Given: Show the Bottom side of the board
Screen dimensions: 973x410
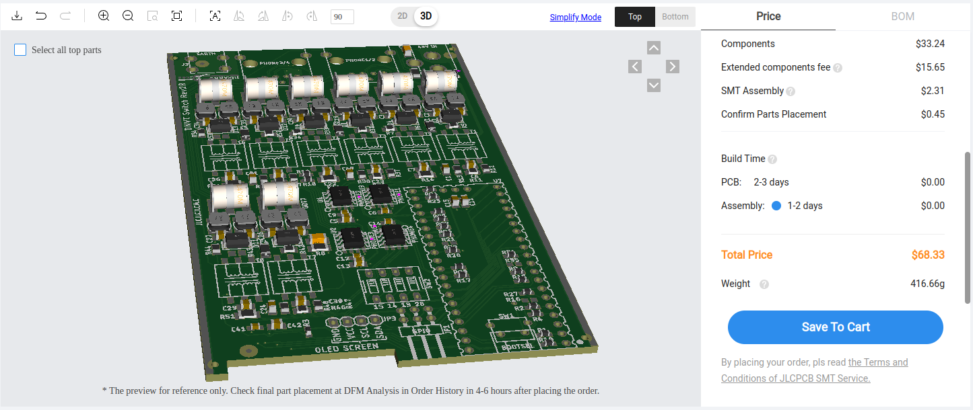Looking at the screenshot, I should [x=675, y=17].
